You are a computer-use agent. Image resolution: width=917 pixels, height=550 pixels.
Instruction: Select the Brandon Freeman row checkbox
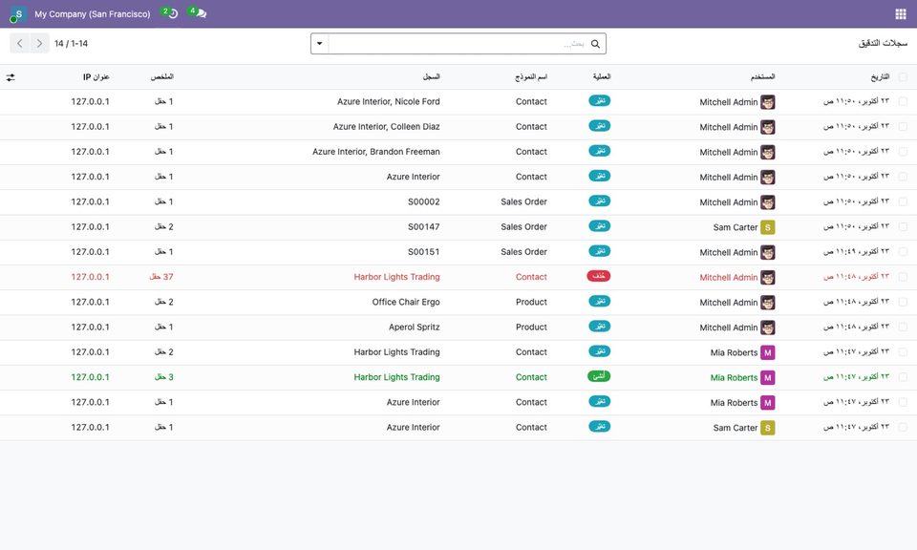(x=903, y=152)
